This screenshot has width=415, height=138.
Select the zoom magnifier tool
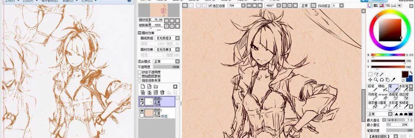point(376,80)
